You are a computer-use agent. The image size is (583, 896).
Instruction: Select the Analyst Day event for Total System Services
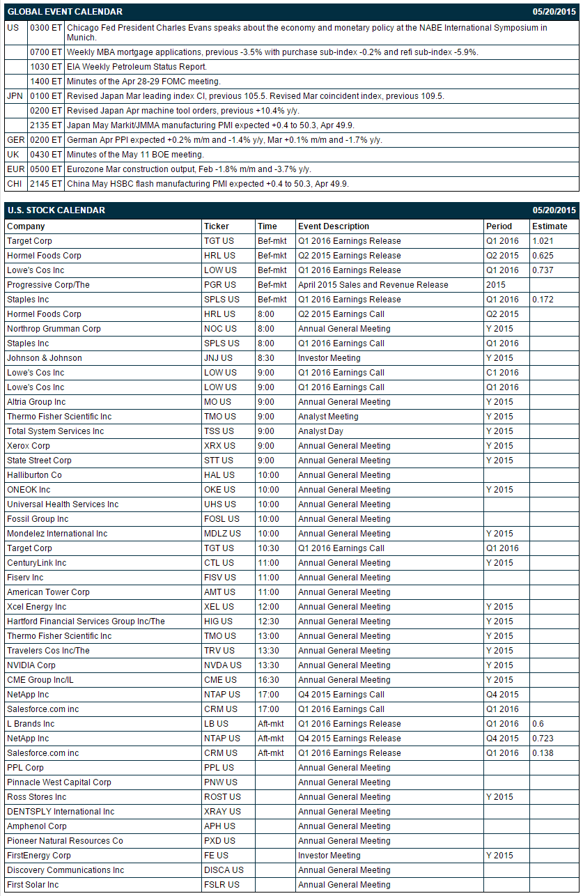[320, 431]
